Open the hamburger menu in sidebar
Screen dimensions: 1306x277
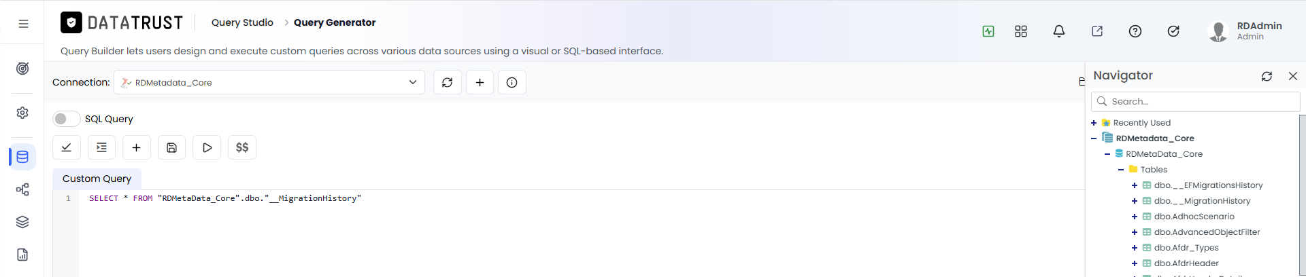(x=23, y=24)
